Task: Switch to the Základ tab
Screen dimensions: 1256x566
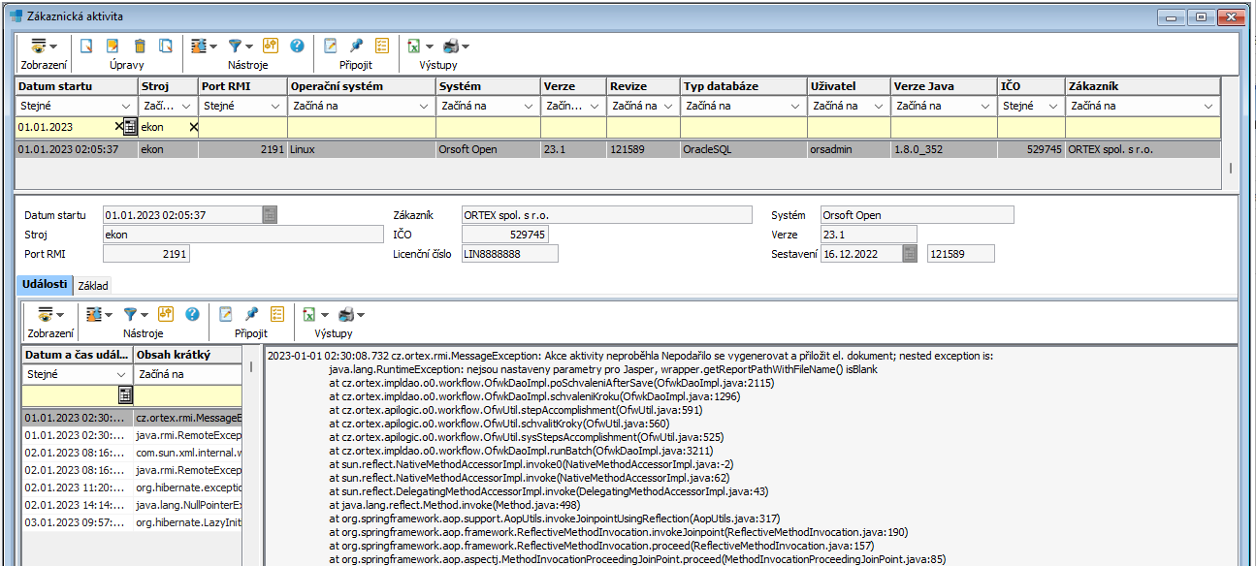Action: 94,285
